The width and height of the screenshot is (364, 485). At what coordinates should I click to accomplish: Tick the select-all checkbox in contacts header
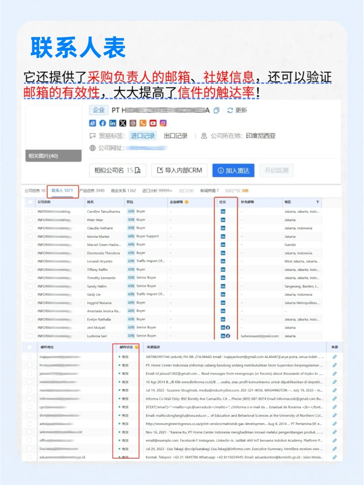30,202
